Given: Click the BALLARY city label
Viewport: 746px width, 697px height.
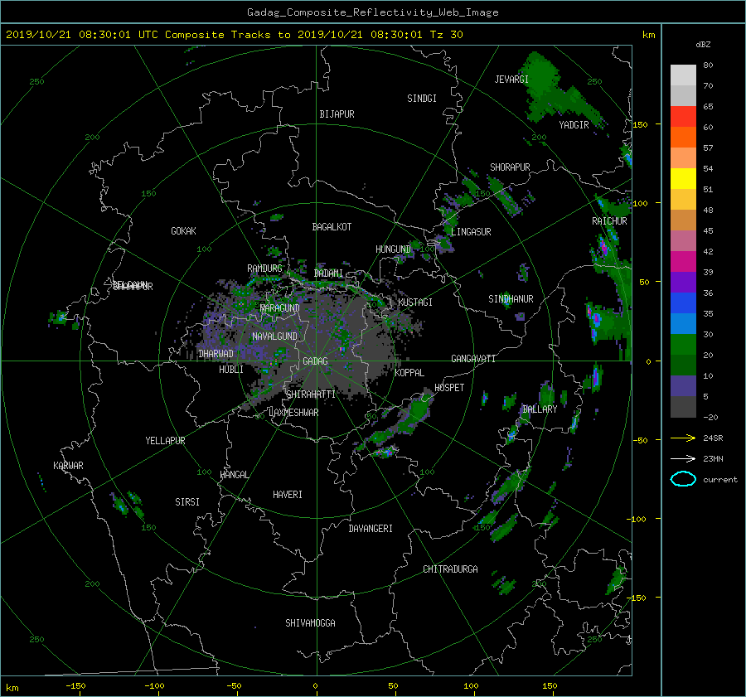Looking at the screenshot, I should point(540,409).
